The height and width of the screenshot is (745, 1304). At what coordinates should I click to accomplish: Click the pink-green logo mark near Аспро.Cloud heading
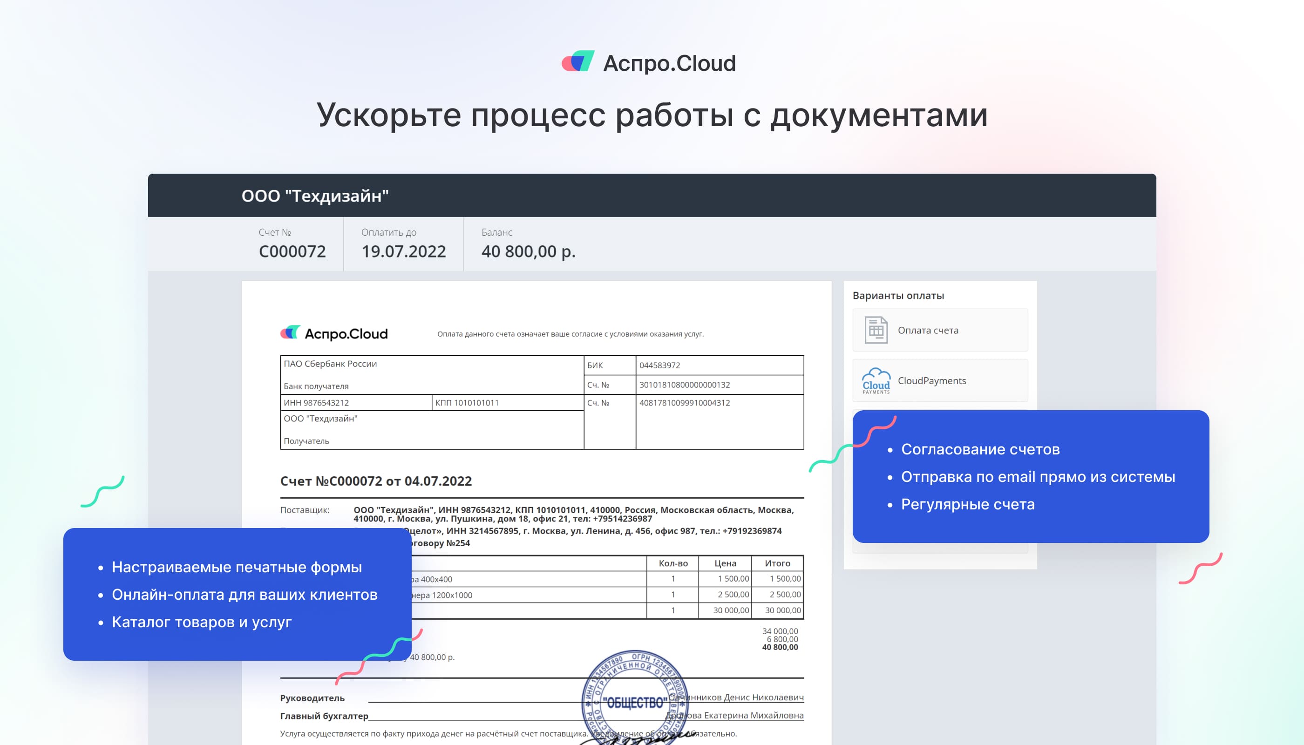pyautogui.click(x=578, y=61)
